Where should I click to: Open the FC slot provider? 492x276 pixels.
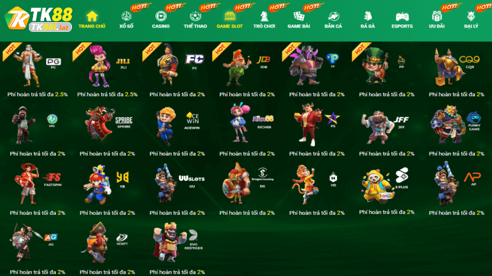click(x=177, y=71)
